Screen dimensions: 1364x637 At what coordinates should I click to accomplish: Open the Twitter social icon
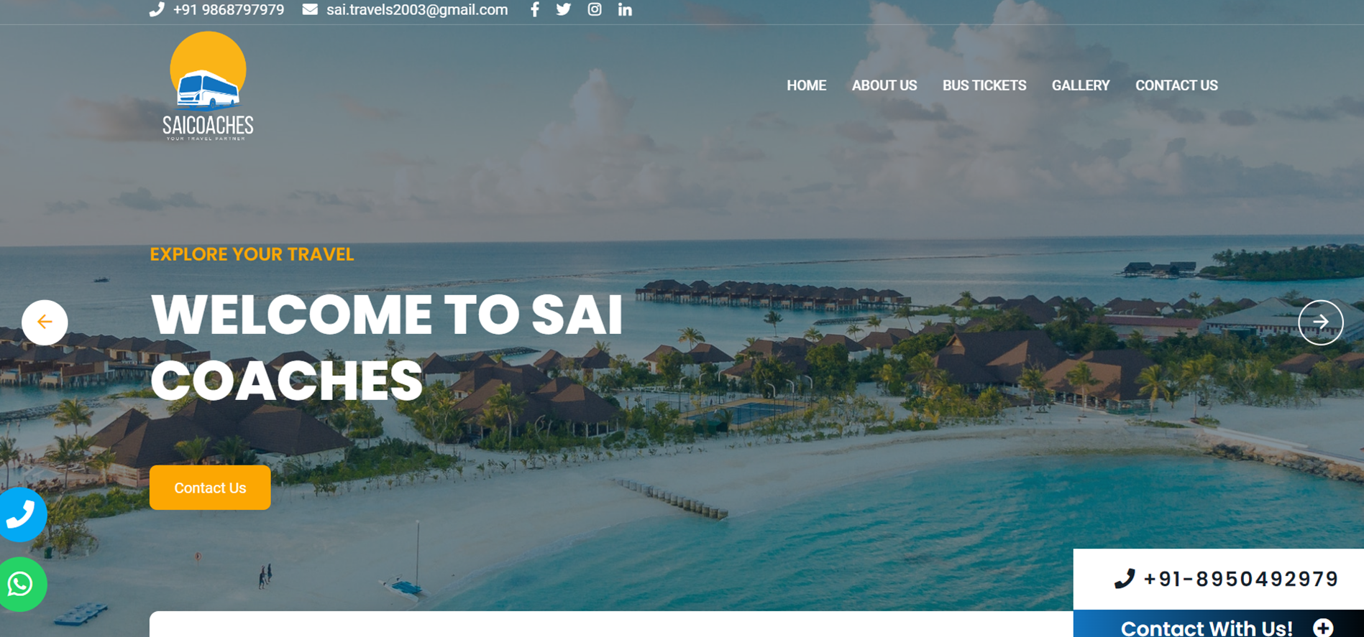564,9
